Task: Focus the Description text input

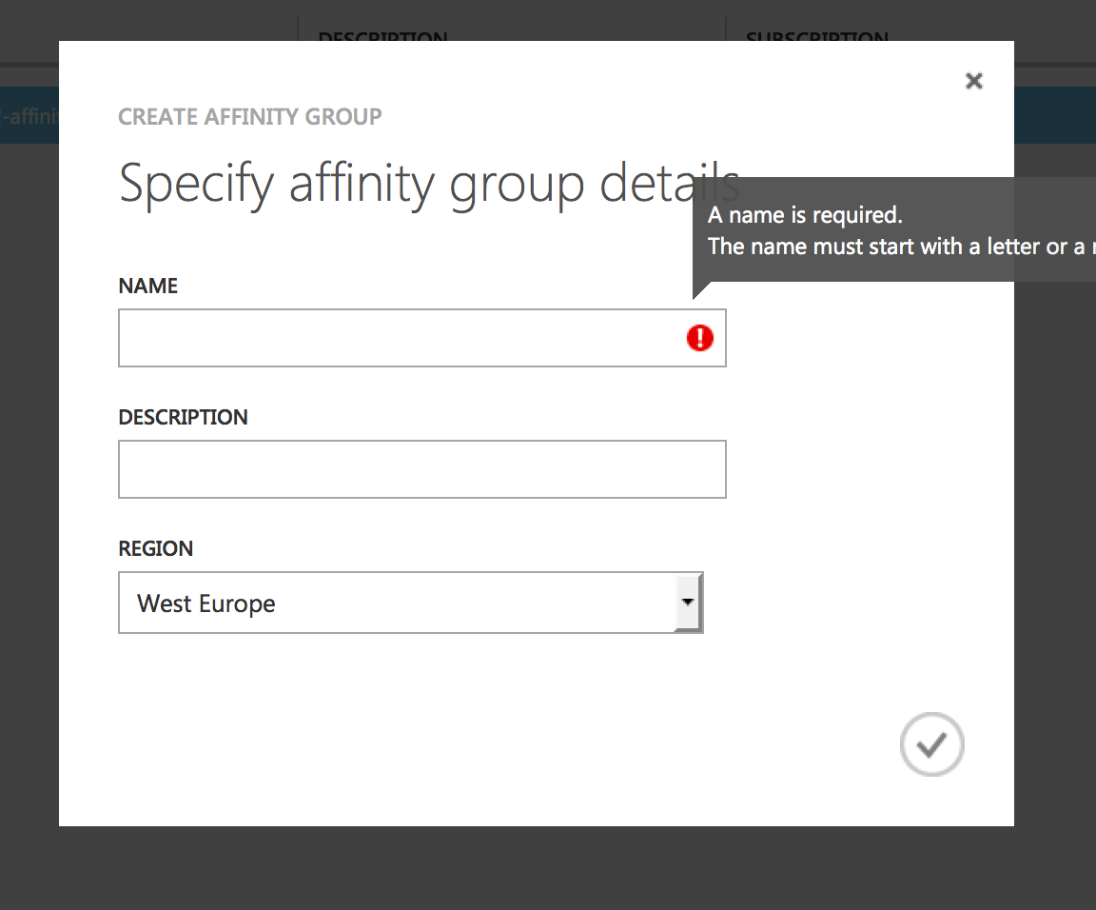Action: click(x=421, y=469)
